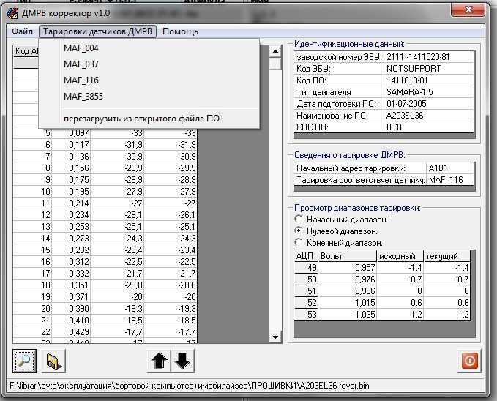Click the MAF_116 sensor value cell

click(449, 180)
